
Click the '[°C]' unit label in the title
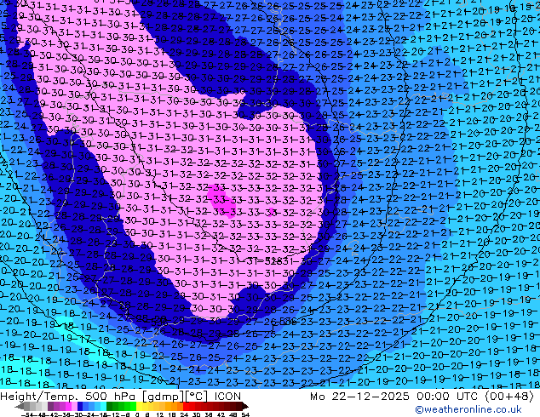tap(197, 397)
